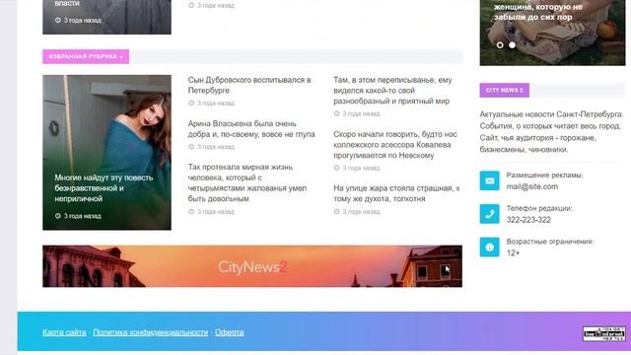The width and height of the screenshot is (631, 355).
Task: Click the clock icon under Так протекала мирная жизнь
Action: (191, 212)
